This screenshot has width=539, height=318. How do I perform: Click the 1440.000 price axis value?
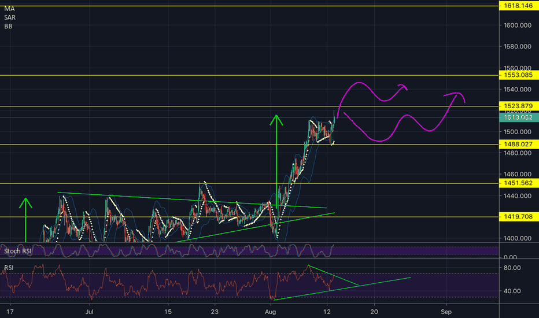518,196
